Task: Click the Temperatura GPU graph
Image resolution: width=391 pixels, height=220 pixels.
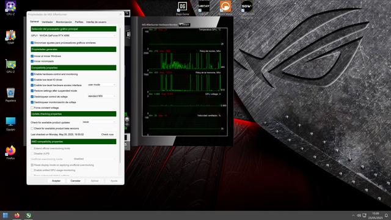Action: pyautogui.click(x=185, y=38)
